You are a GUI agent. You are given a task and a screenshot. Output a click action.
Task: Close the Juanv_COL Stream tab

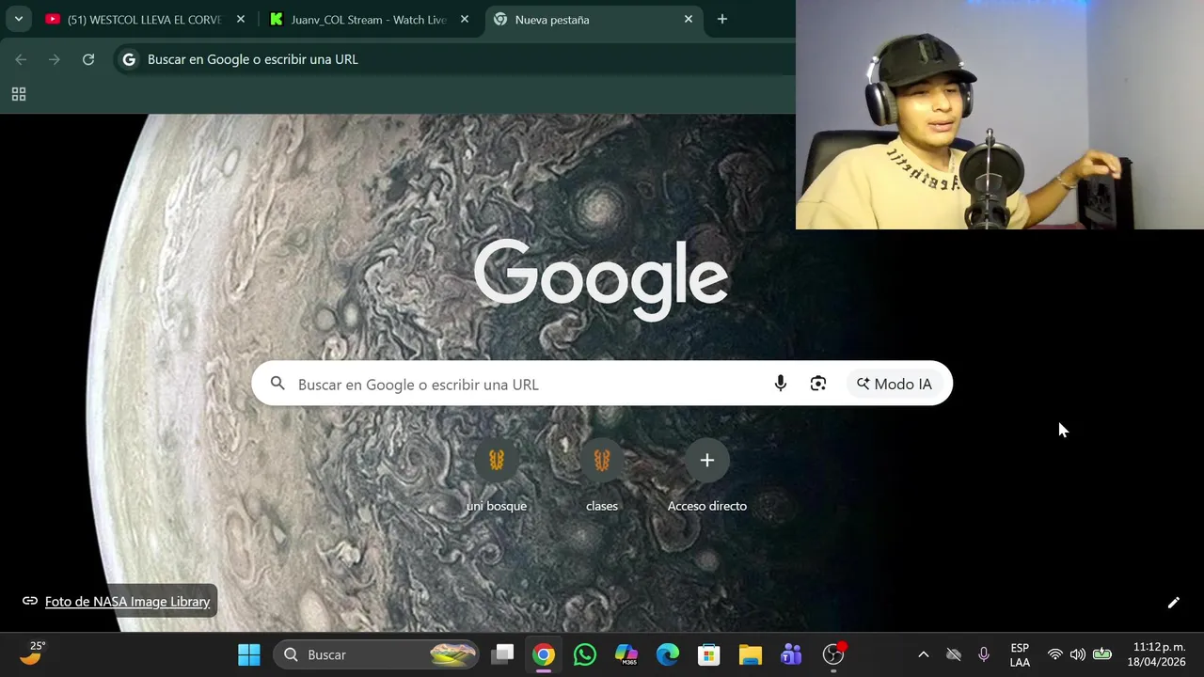465,19
